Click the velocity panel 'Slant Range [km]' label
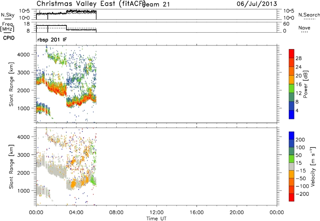The width and height of the screenshot is (320, 221). coord(11,167)
